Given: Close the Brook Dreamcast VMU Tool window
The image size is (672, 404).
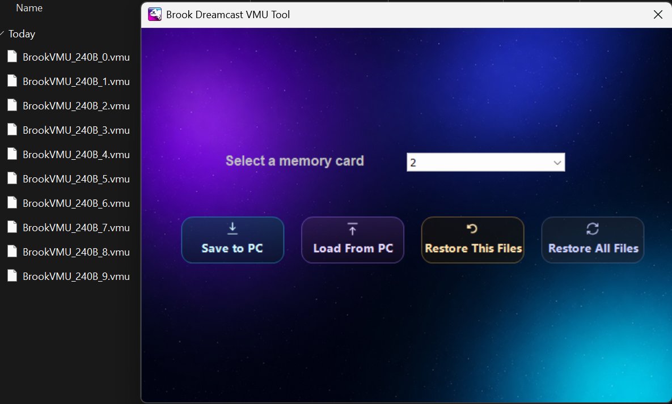Looking at the screenshot, I should click(x=658, y=14).
